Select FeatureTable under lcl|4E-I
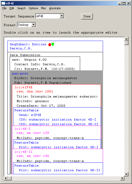 (x=26, y=143)
